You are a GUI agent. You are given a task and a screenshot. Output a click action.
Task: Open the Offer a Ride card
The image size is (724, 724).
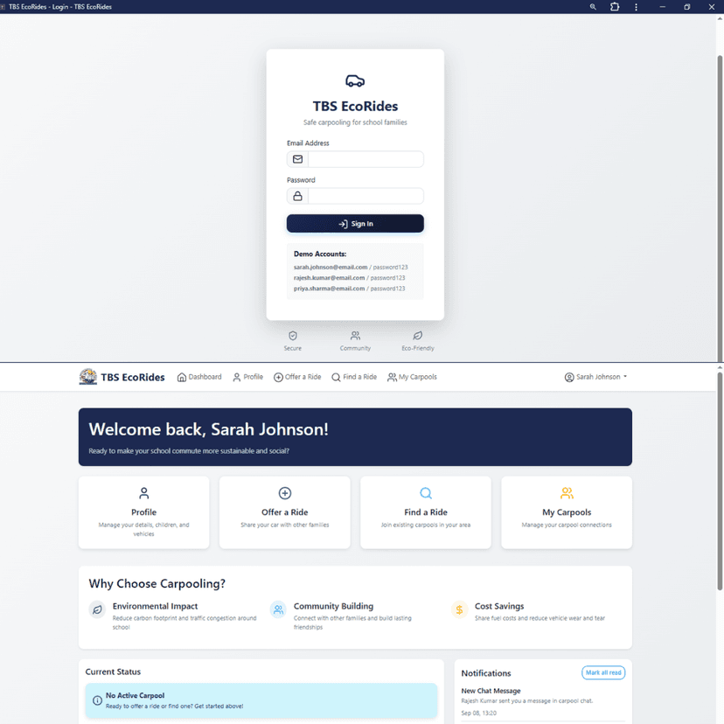(284, 512)
